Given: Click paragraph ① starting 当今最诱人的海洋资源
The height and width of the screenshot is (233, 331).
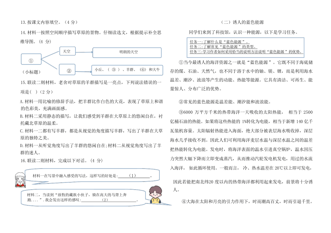Looking at the screenshot, I should point(241,76).
